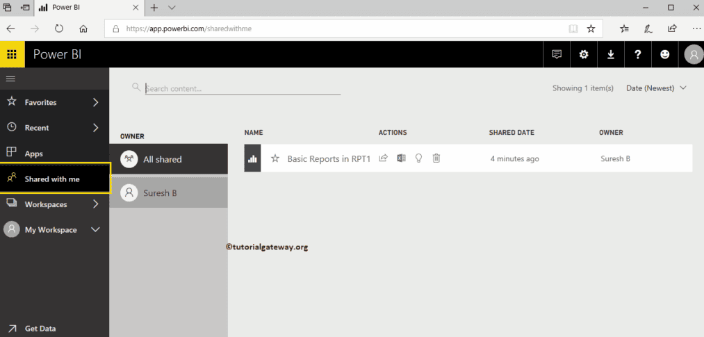This screenshot has height=337, width=704.
Task: Open the browser Favorites hub icon
Action: [624, 28]
